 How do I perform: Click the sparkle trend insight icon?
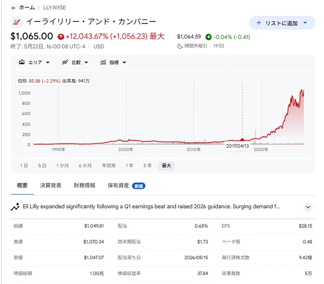pyautogui.click(x=15, y=207)
